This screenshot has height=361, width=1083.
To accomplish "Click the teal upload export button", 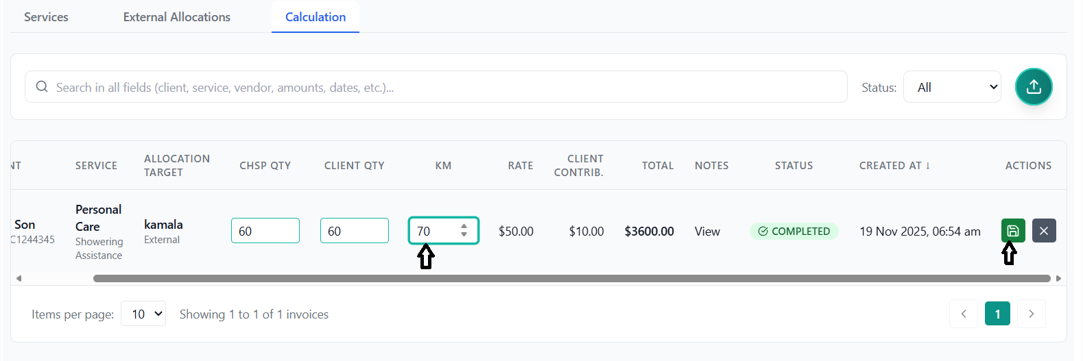I will pyautogui.click(x=1034, y=87).
